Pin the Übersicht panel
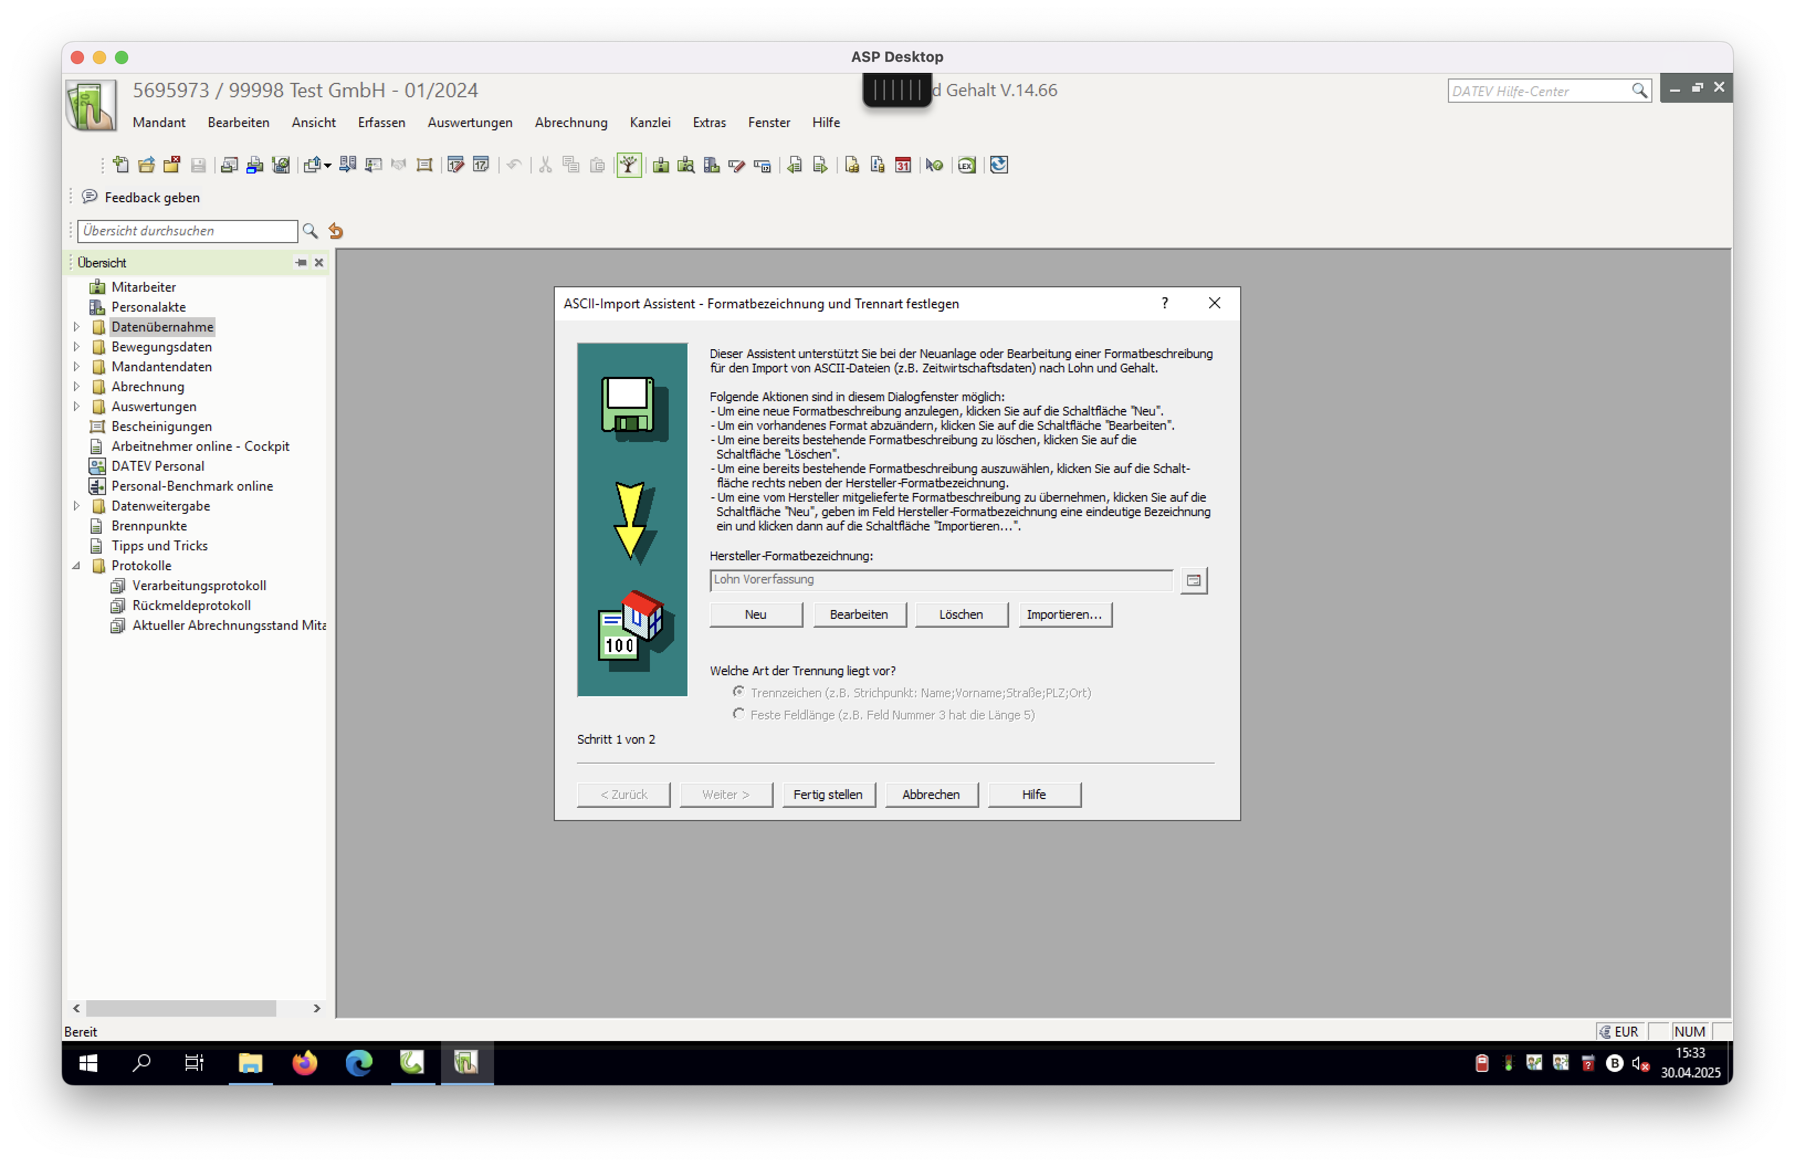The image size is (1795, 1167). [301, 262]
